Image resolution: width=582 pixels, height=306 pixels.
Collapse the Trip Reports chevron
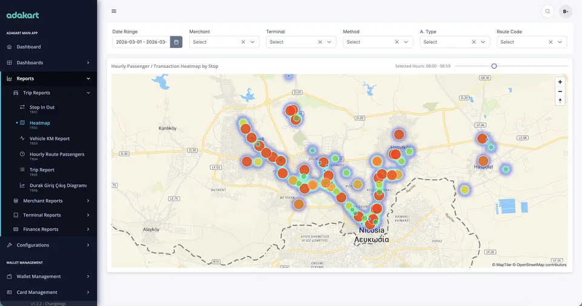[x=88, y=93]
